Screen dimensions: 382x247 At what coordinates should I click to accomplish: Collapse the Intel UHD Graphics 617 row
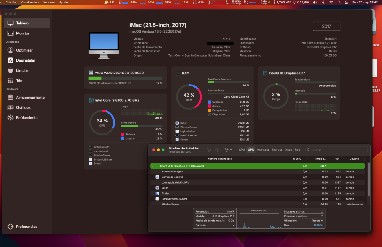click(152, 166)
